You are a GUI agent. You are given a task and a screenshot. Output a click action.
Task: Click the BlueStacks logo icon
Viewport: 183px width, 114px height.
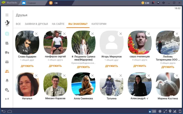coord(3,2)
